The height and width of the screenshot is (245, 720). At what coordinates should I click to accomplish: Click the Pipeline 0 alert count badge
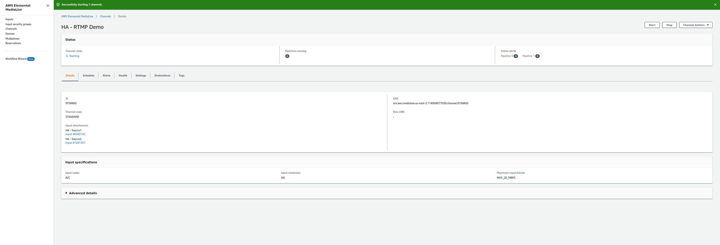(516, 56)
